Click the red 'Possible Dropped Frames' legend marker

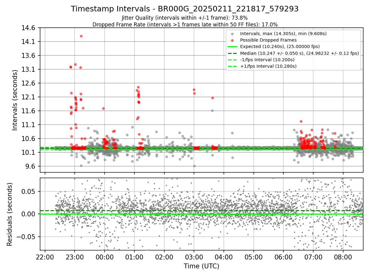pyautogui.click(x=232, y=40)
